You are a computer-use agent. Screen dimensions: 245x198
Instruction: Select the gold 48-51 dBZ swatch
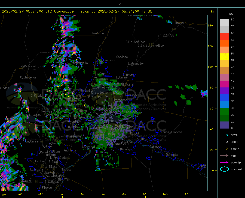[224, 64]
